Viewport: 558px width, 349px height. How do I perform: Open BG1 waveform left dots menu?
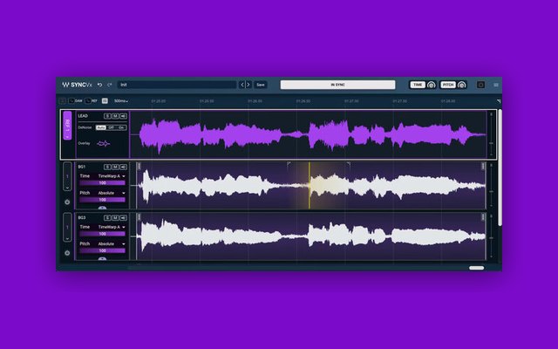pos(139,166)
